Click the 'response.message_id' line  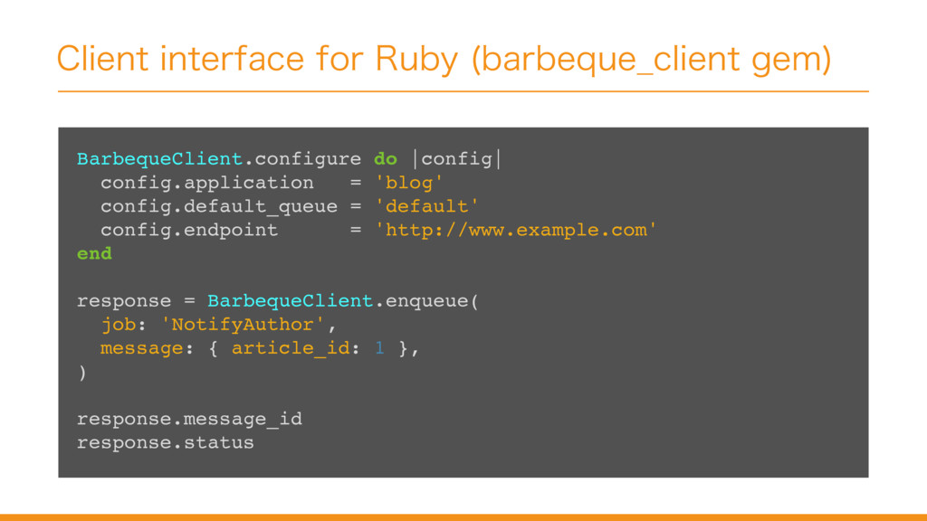tap(189, 420)
